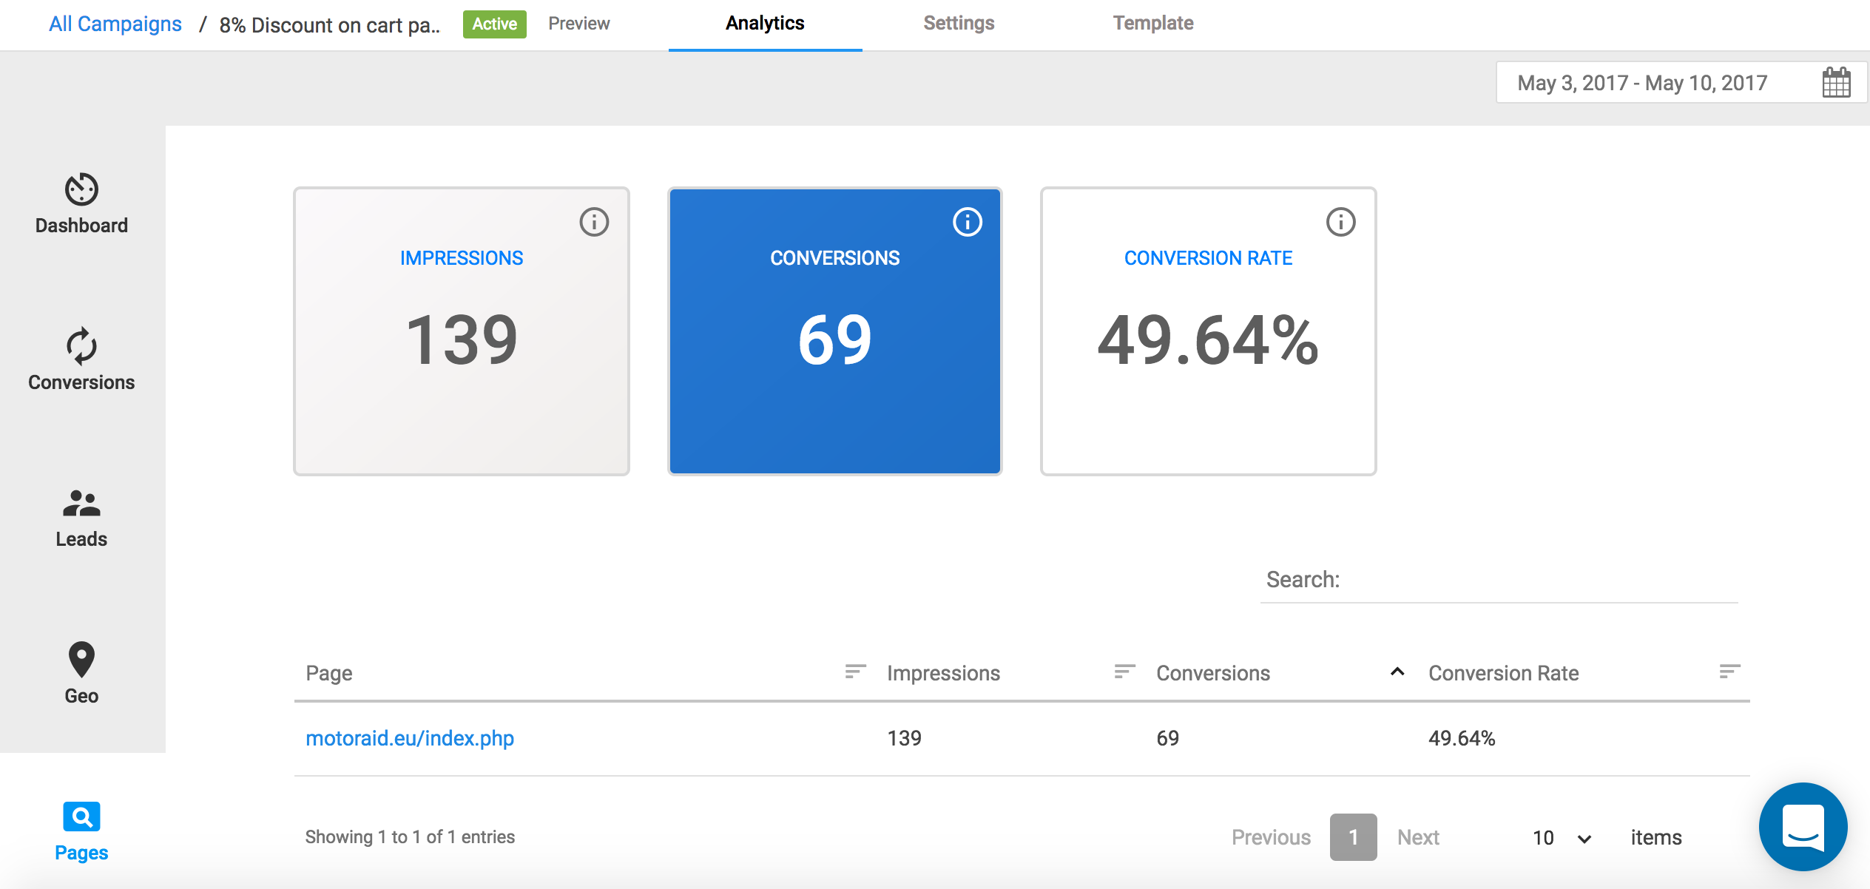Click the Preview button
Viewport: 1870px width, 889px height.
(x=578, y=24)
